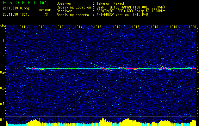Click the bright echo between 1916 and 1917
Viewport: 199px width, 126px height.
click(129, 68)
